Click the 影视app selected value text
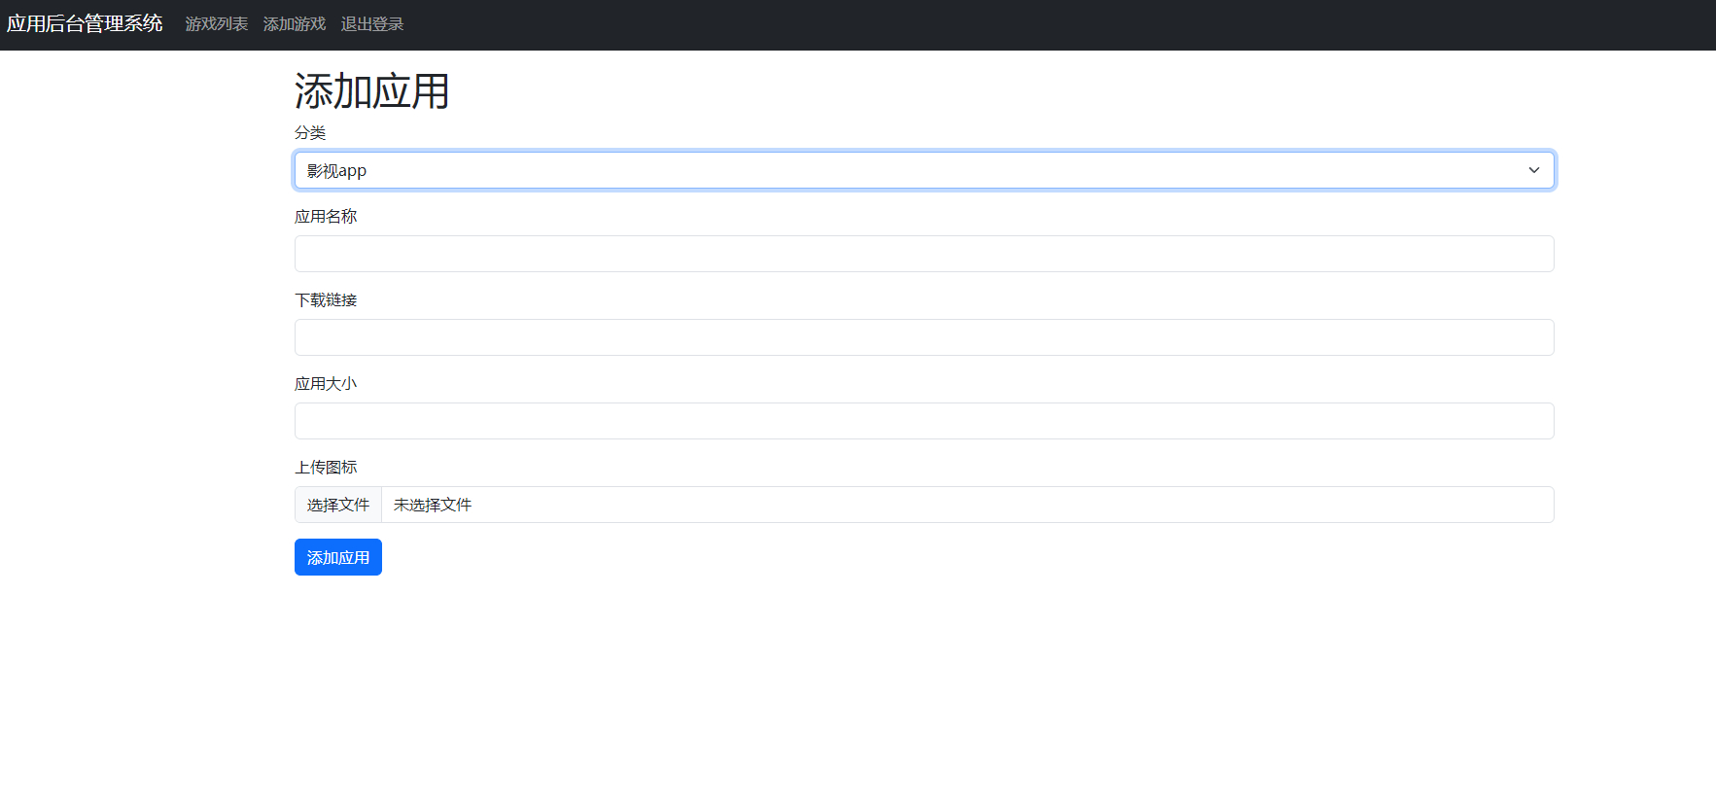Viewport: 1716px width, 805px height. coord(336,170)
